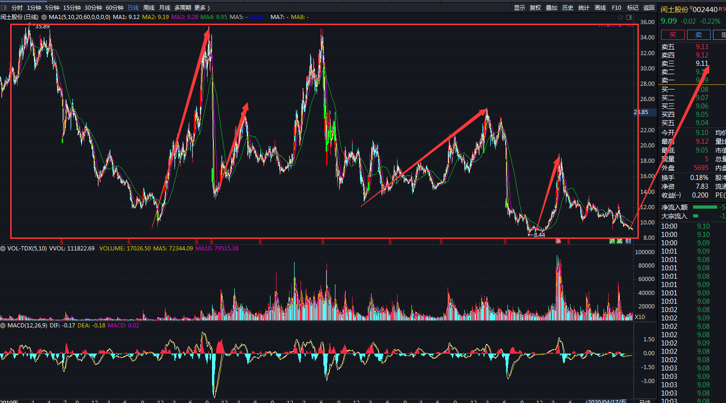Open the VOL-TDX indicator dropdown
The width and height of the screenshot is (726, 403).
pos(3,249)
